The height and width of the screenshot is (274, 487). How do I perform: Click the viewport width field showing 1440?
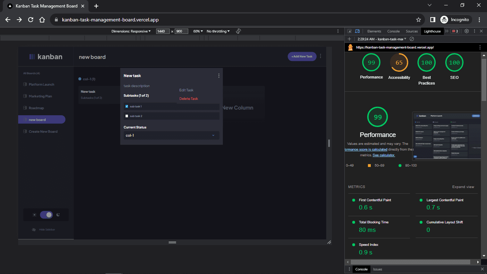click(163, 31)
